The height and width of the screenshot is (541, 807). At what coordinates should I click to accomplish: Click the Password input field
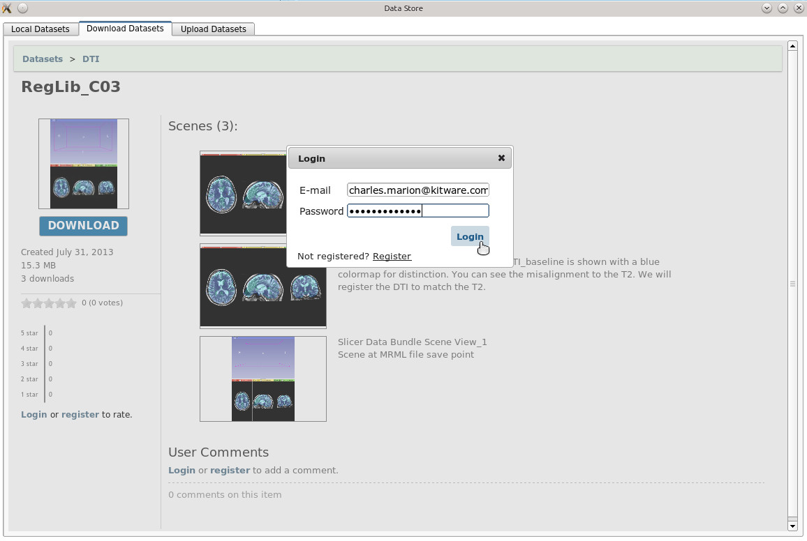417,211
